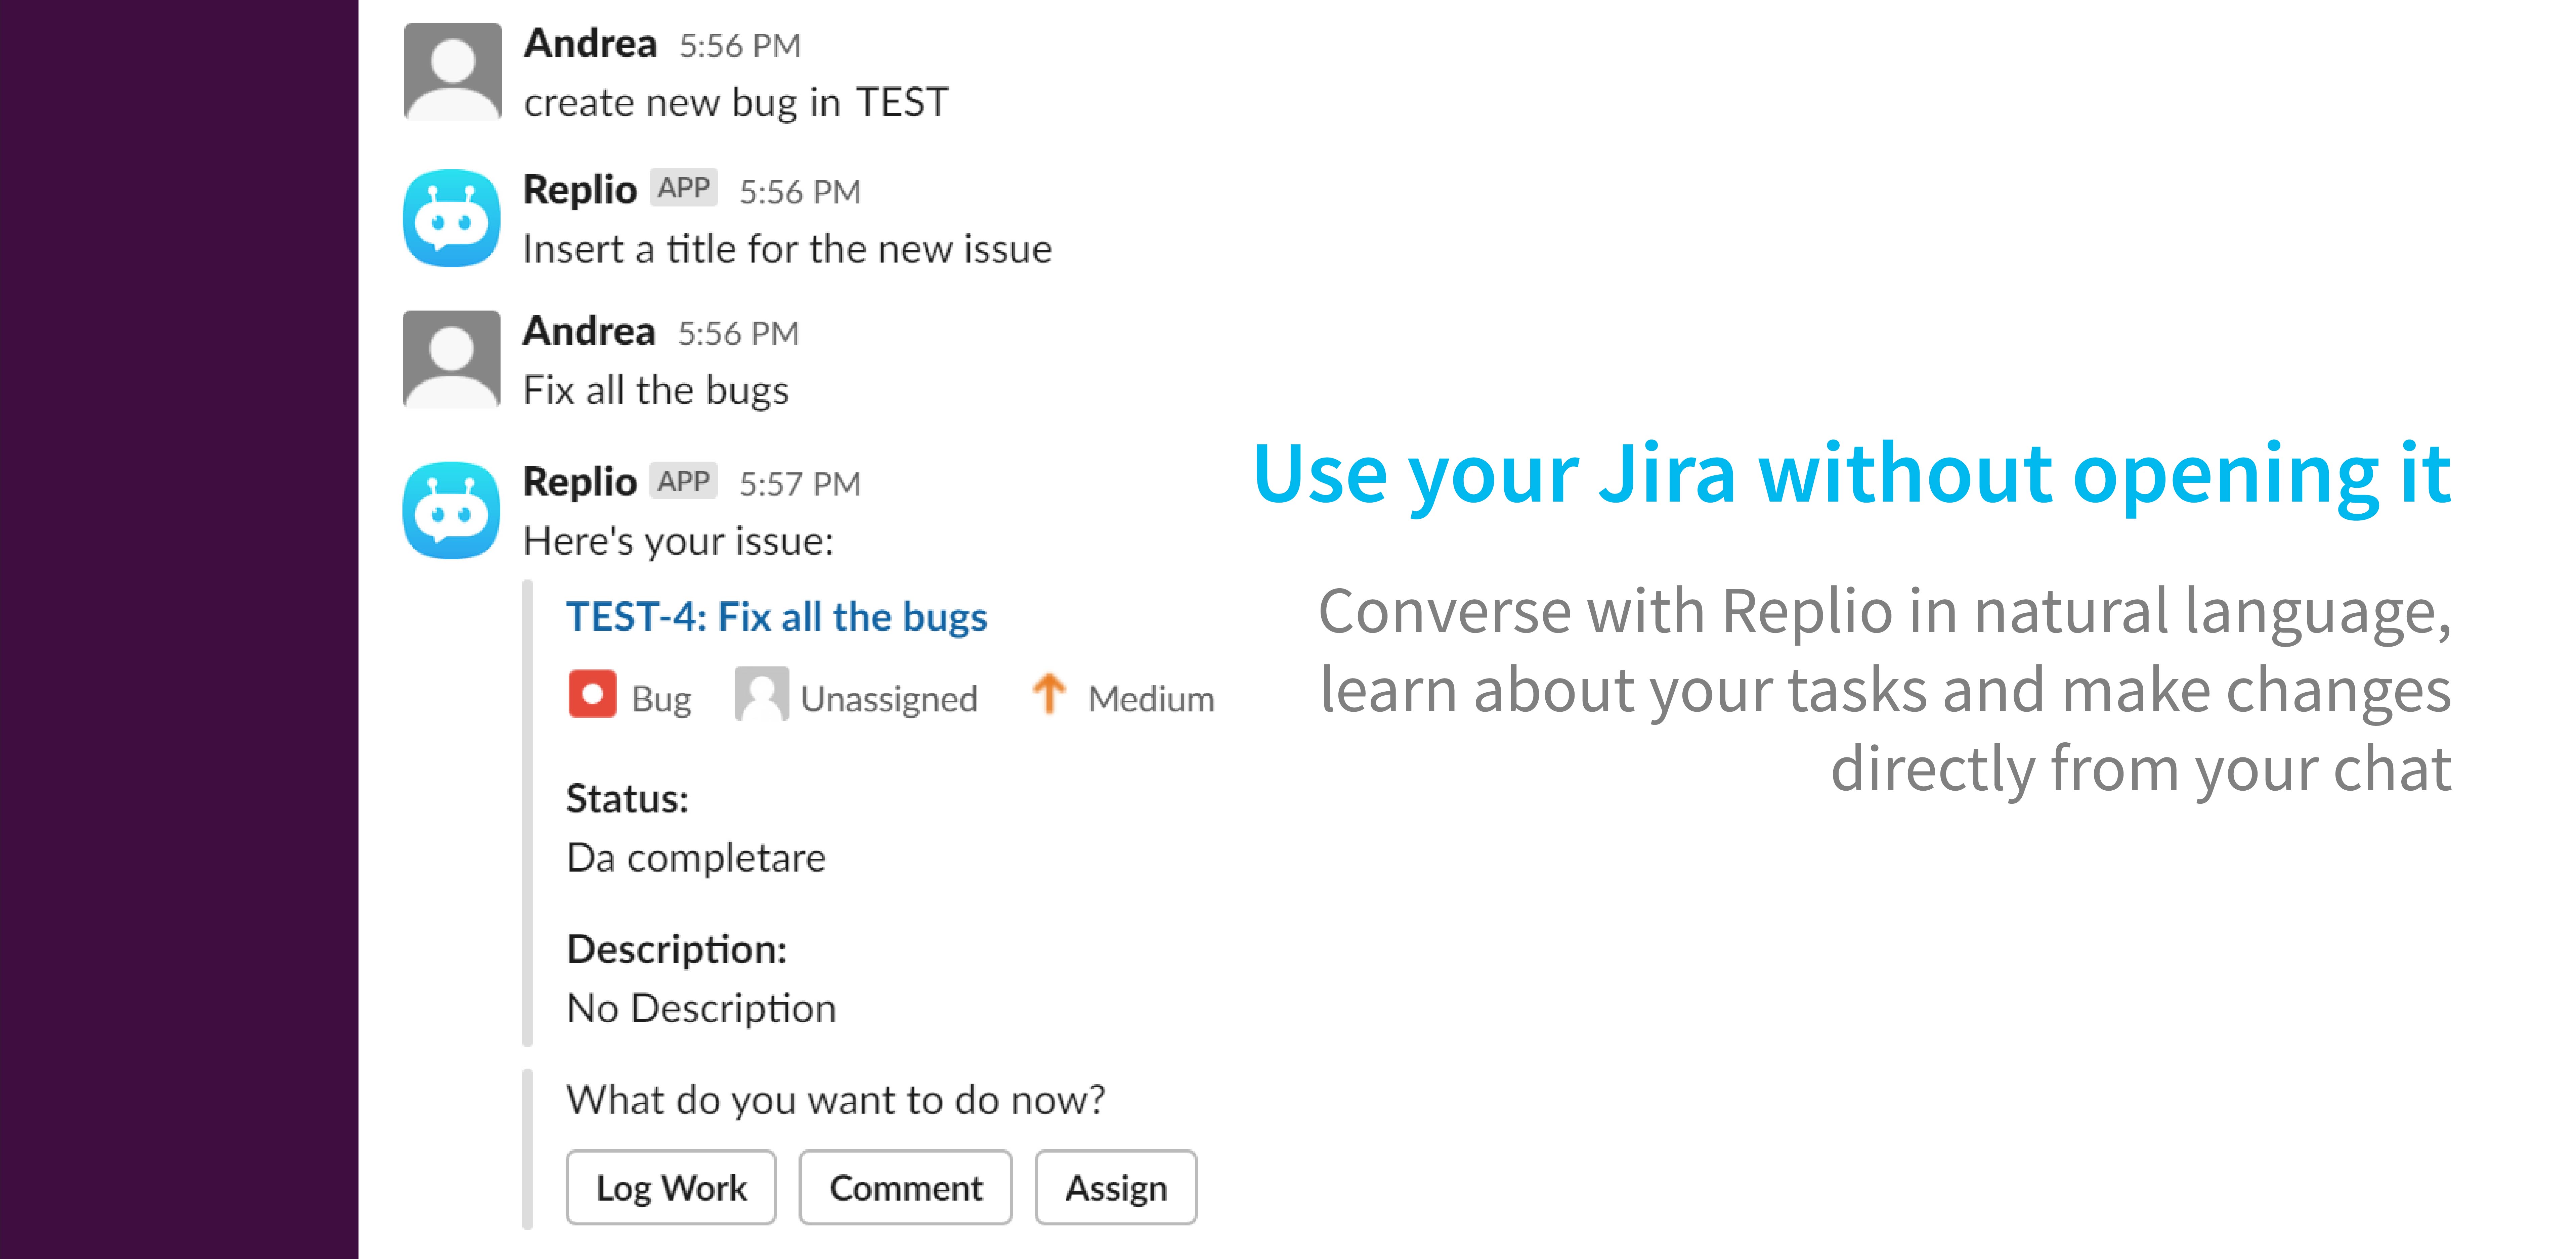Click the 5:56 PM timestamp on first message
This screenshot has width=2576, height=1259.
pyautogui.click(x=740, y=46)
